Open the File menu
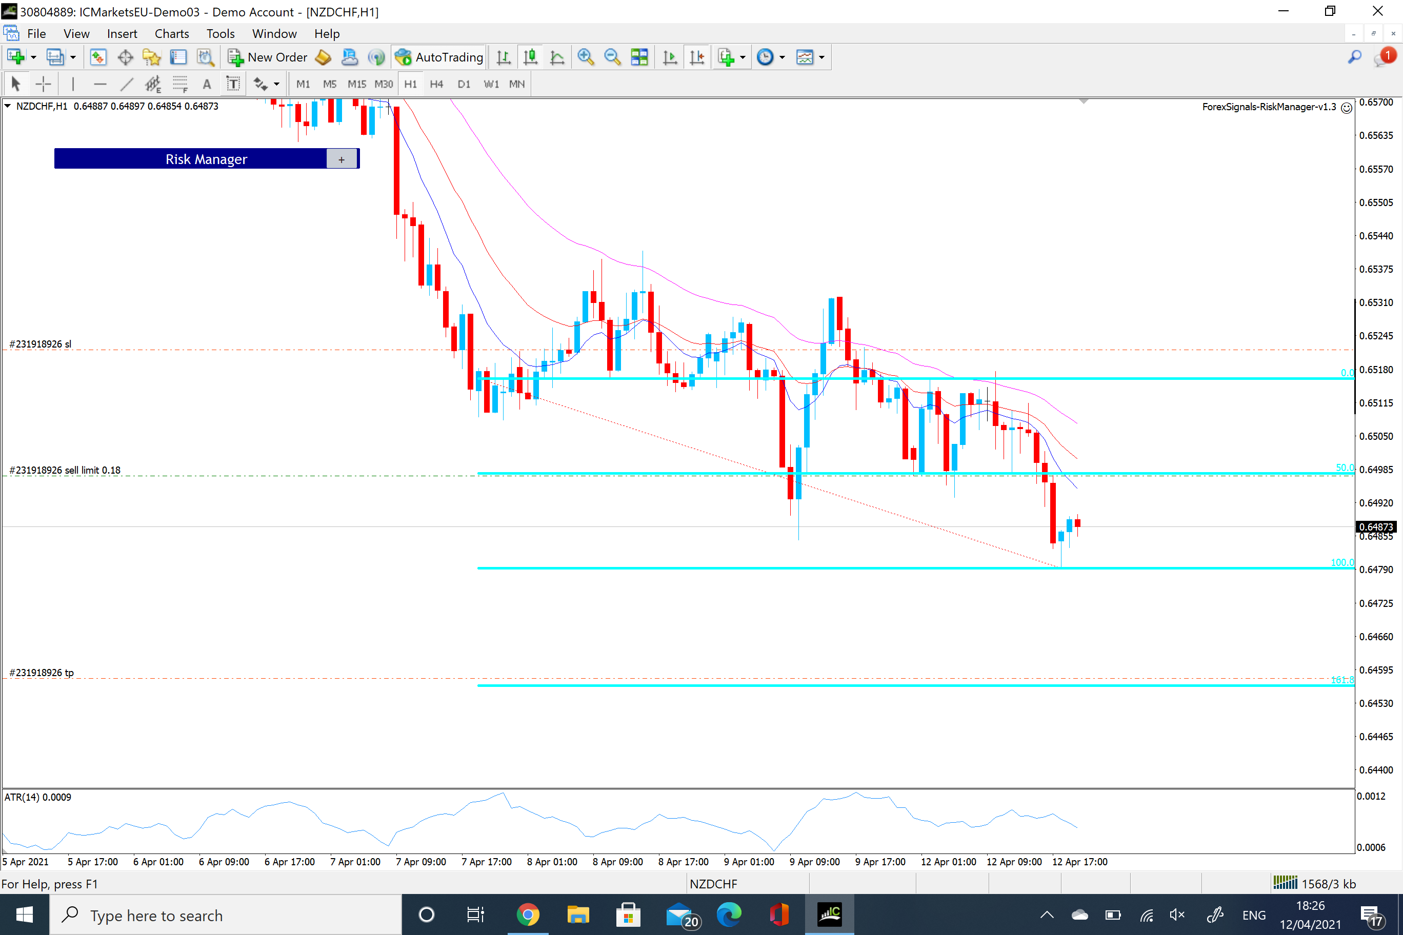Image resolution: width=1403 pixels, height=935 pixels. 36,33
